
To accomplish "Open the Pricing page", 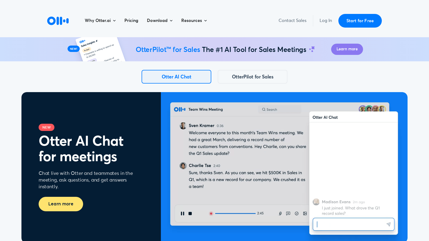I will tap(131, 21).
